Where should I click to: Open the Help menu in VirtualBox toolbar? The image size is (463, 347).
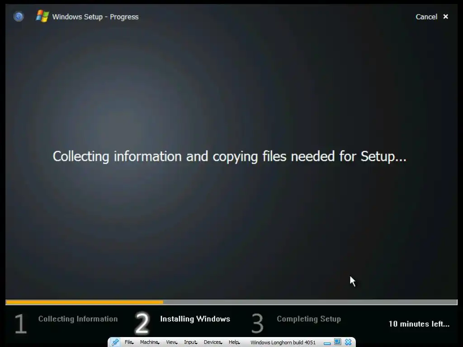coord(234,342)
